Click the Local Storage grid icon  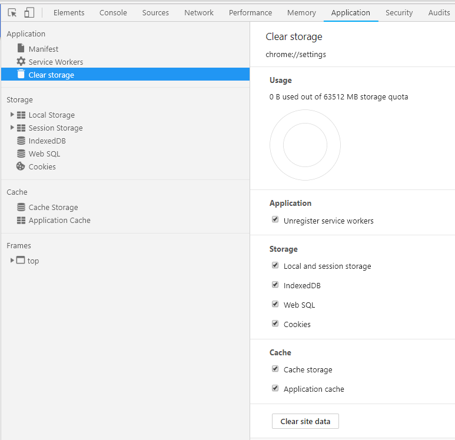(x=21, y=115)
